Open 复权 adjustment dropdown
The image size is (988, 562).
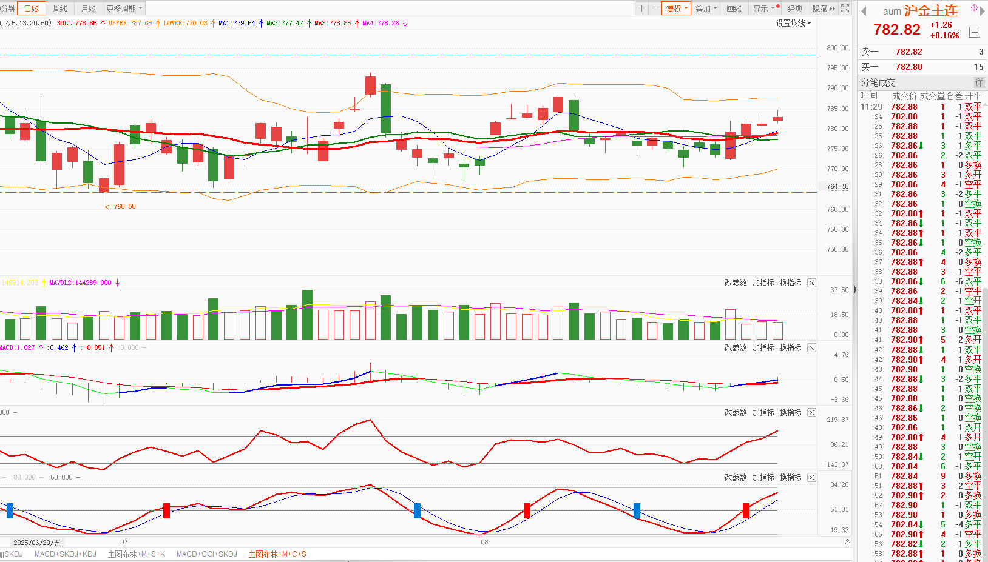(677, 8)
